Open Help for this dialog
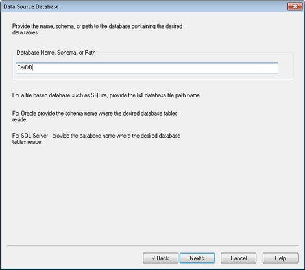305x270 pixels. [280, 258]
